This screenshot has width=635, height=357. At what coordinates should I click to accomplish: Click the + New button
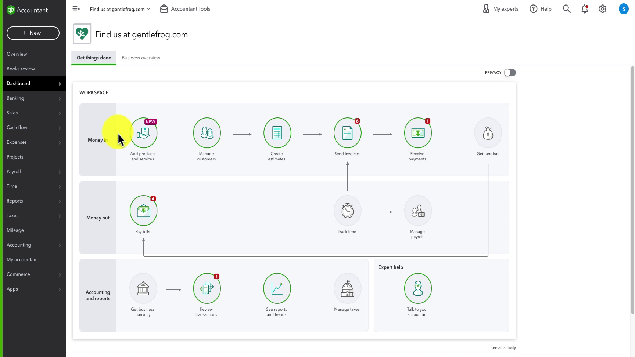[x=33, y=33]
